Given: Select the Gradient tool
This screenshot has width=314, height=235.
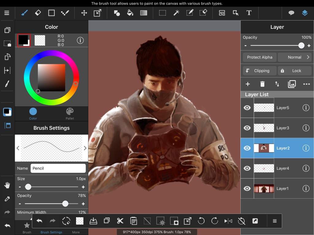Looking at the screenshot, I should pos(144,13).
